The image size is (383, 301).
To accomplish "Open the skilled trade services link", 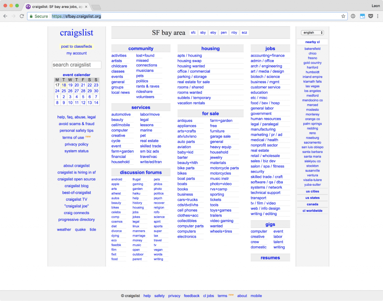I will coord(150,146).
